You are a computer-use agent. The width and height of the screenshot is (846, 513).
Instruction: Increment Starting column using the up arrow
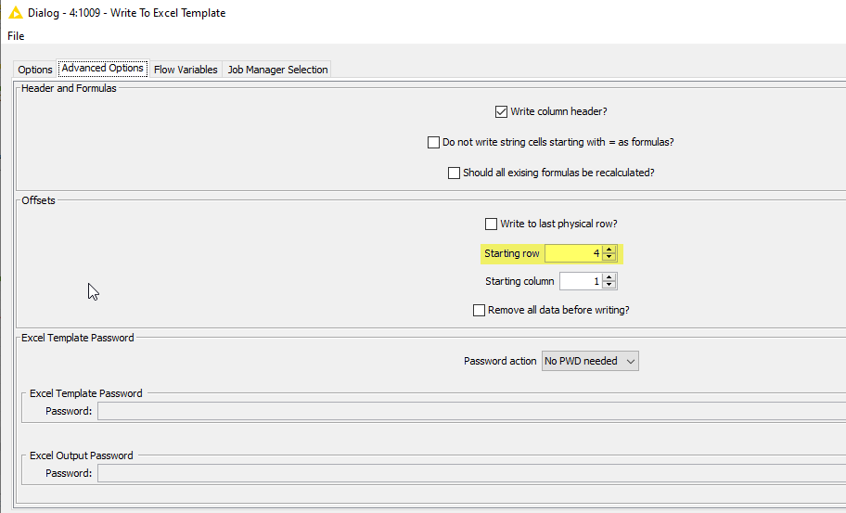[609, 277]
